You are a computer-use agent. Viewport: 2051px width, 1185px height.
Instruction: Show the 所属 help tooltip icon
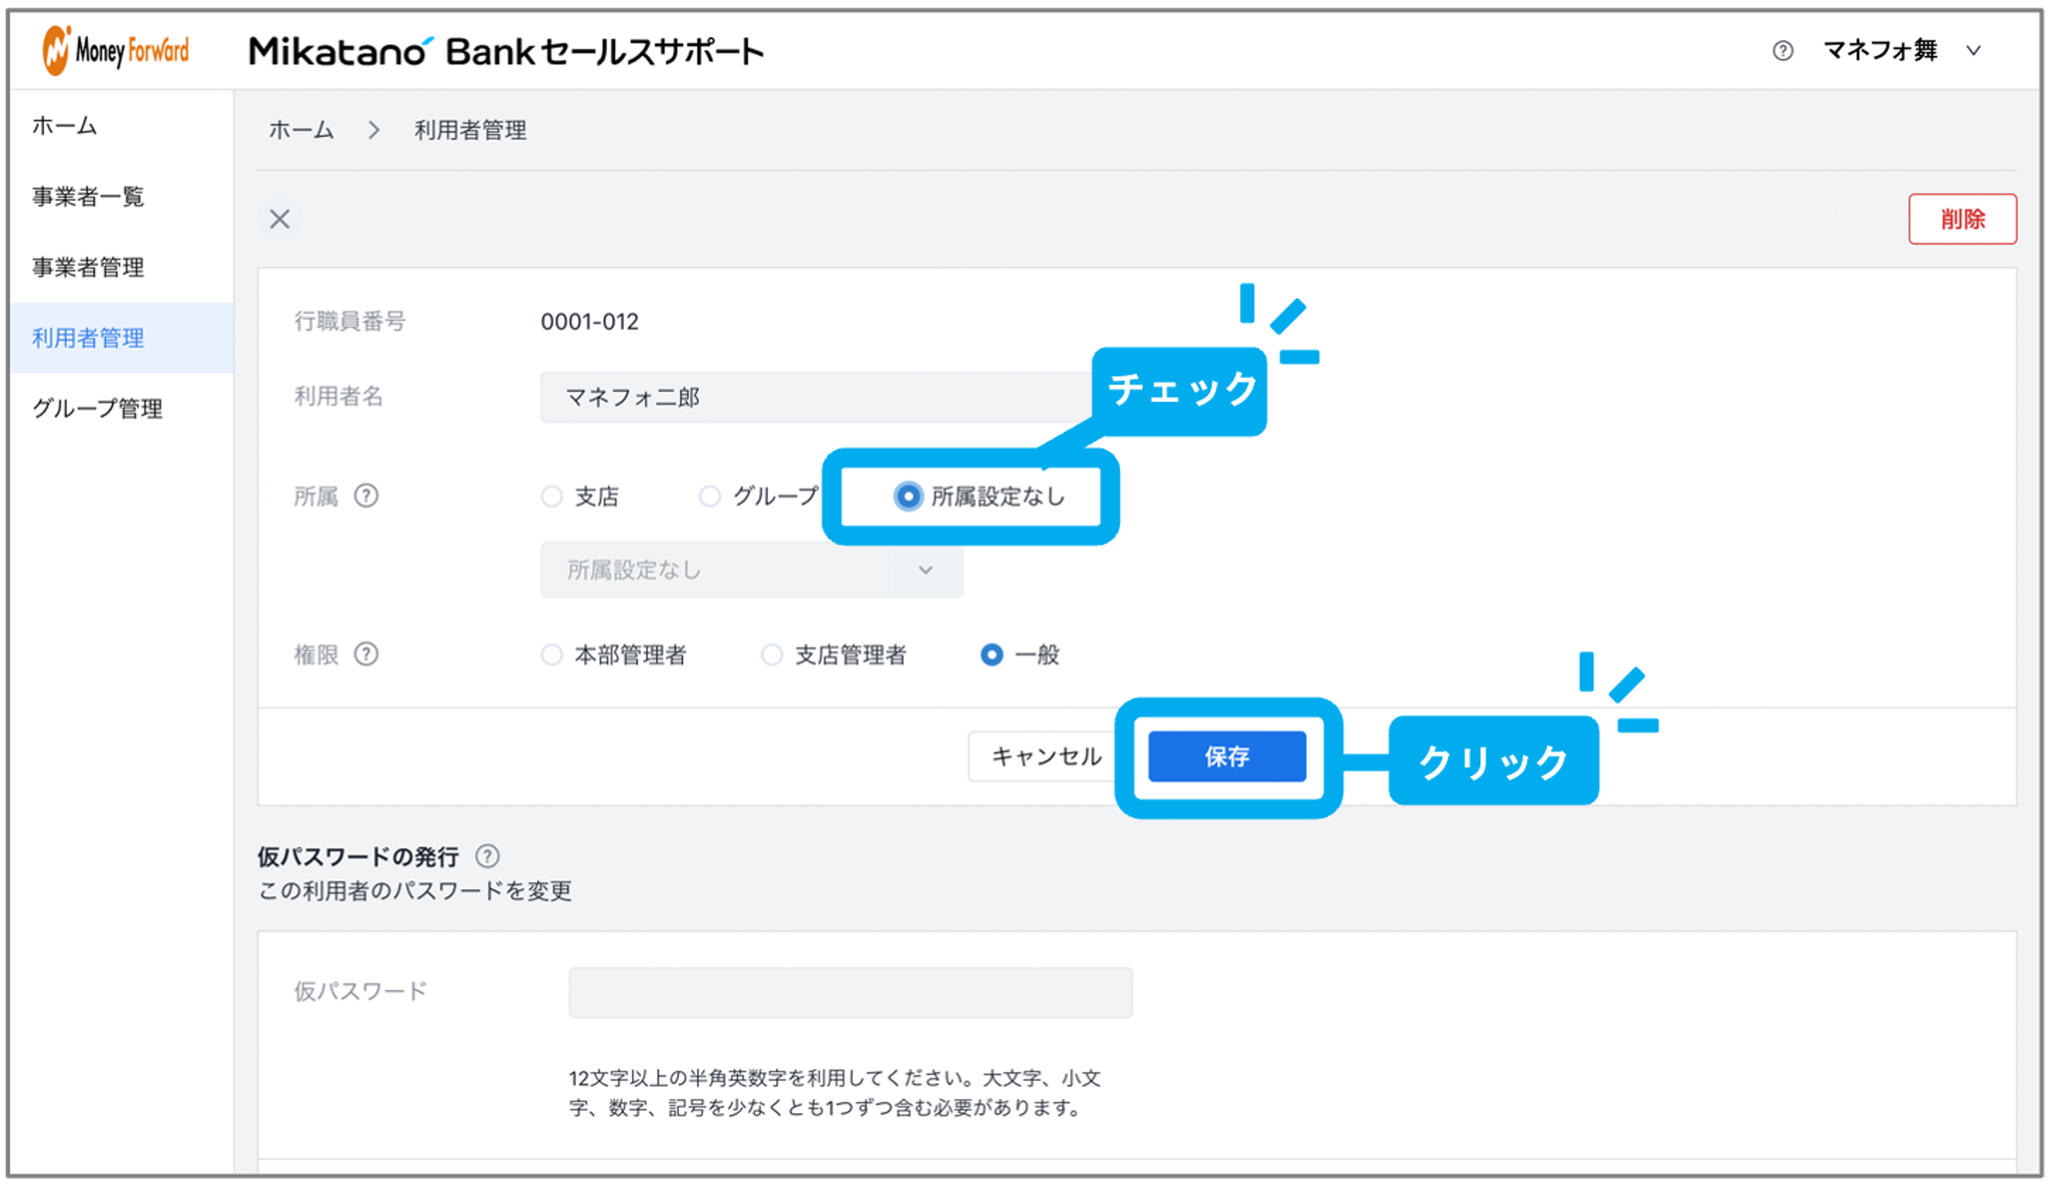[x=366, y=496]
